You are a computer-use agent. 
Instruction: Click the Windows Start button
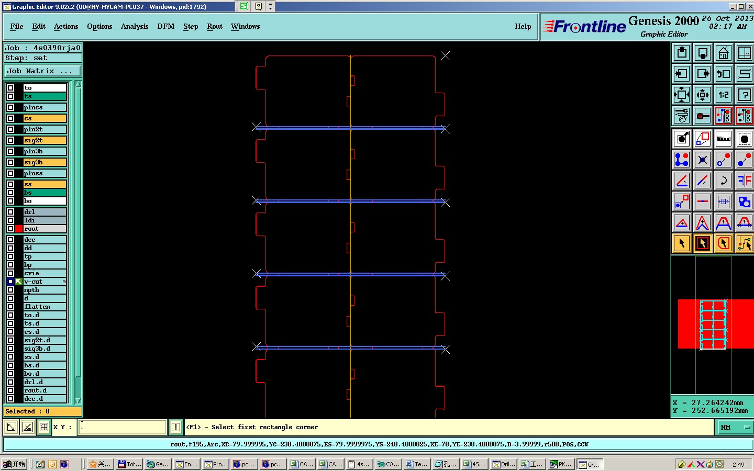[14, 464]
